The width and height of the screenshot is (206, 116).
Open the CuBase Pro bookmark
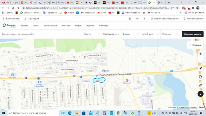point(154,13)
